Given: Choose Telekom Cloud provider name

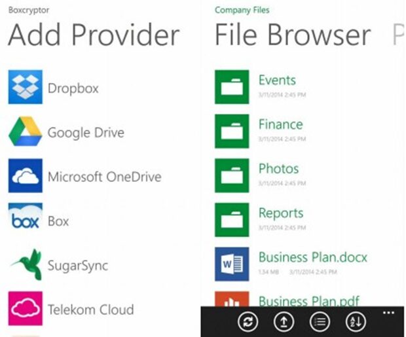Looking at the screenshot, I should [x=91, y=310].
